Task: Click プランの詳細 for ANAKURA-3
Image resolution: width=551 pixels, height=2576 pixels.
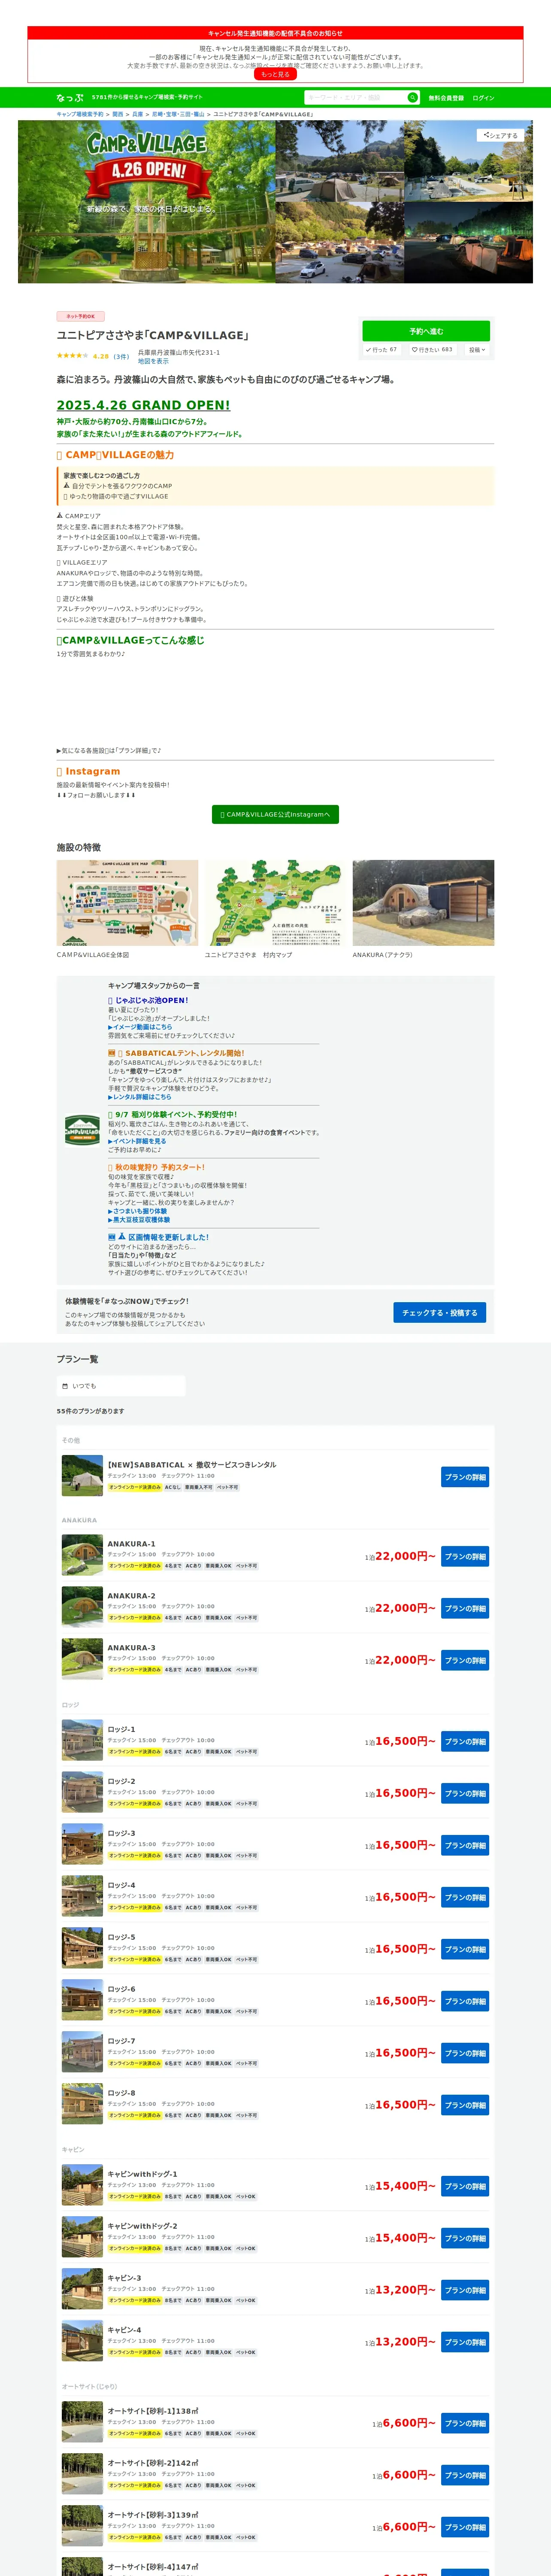Action: coord(465,1660)
